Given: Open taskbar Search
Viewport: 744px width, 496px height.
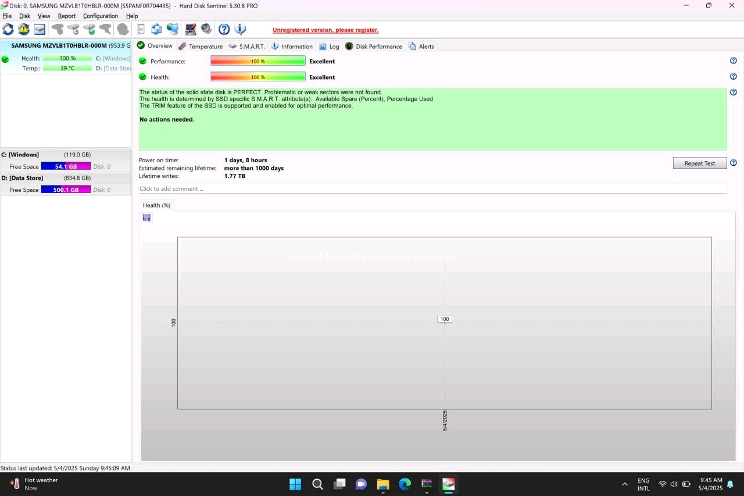Looking at the screenshot, I should click(x=317, y=484).
